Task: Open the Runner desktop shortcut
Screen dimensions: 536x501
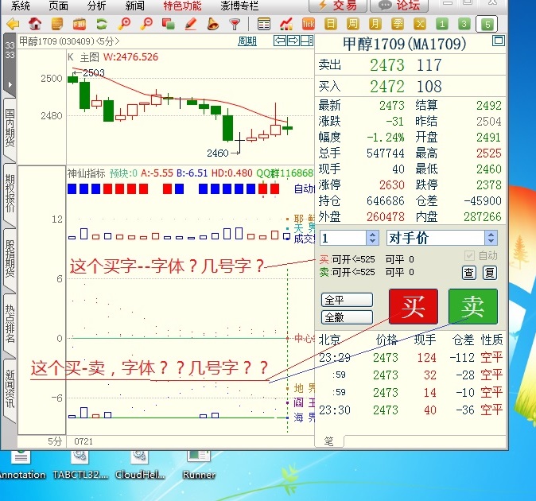Action: pos(199,461)
